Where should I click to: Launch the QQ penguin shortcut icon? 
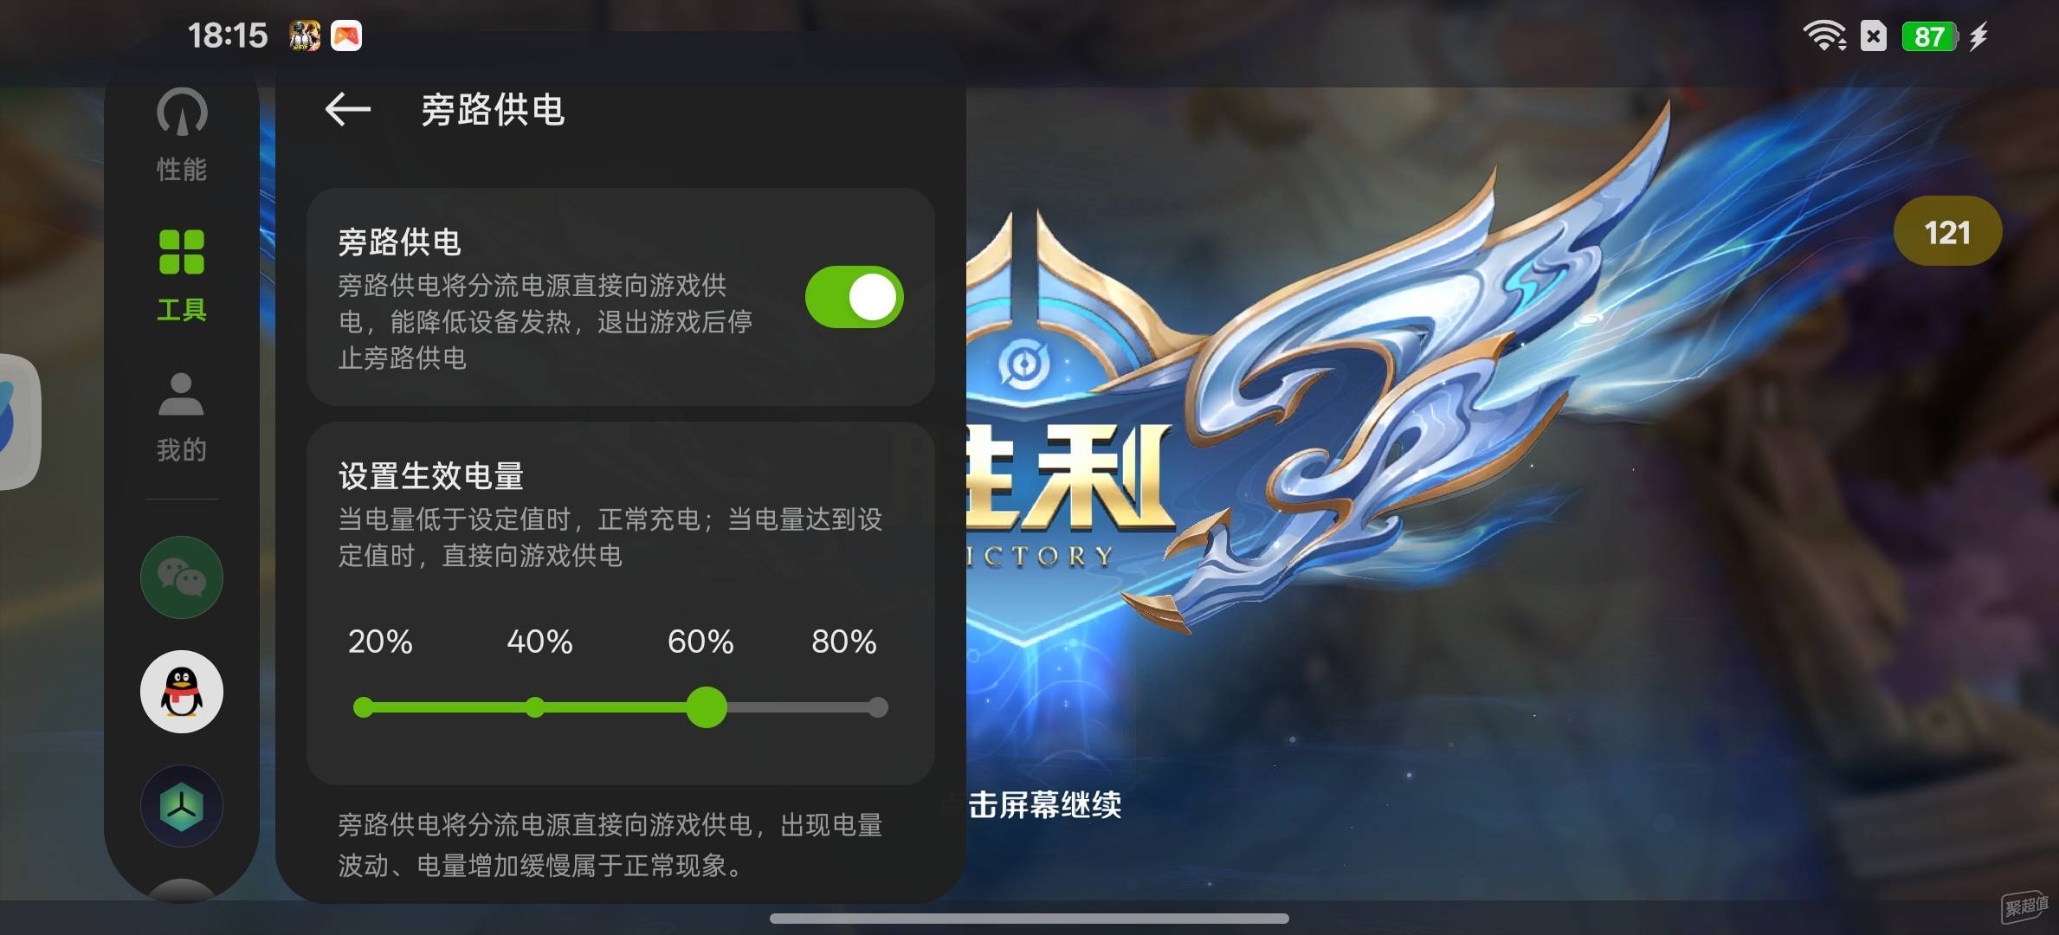(182, 692)
